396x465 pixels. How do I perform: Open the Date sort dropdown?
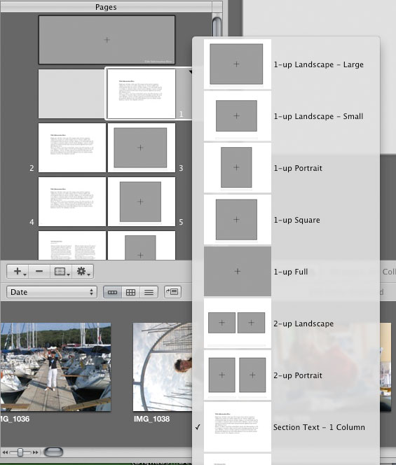click(x=52, y=292)
